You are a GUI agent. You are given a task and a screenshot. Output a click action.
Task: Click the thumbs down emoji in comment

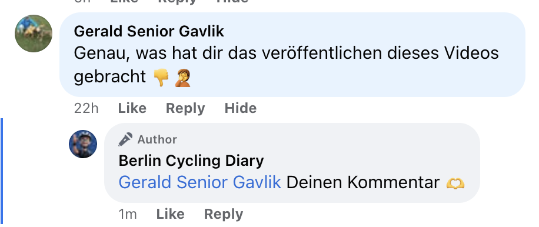coord(161,78)
